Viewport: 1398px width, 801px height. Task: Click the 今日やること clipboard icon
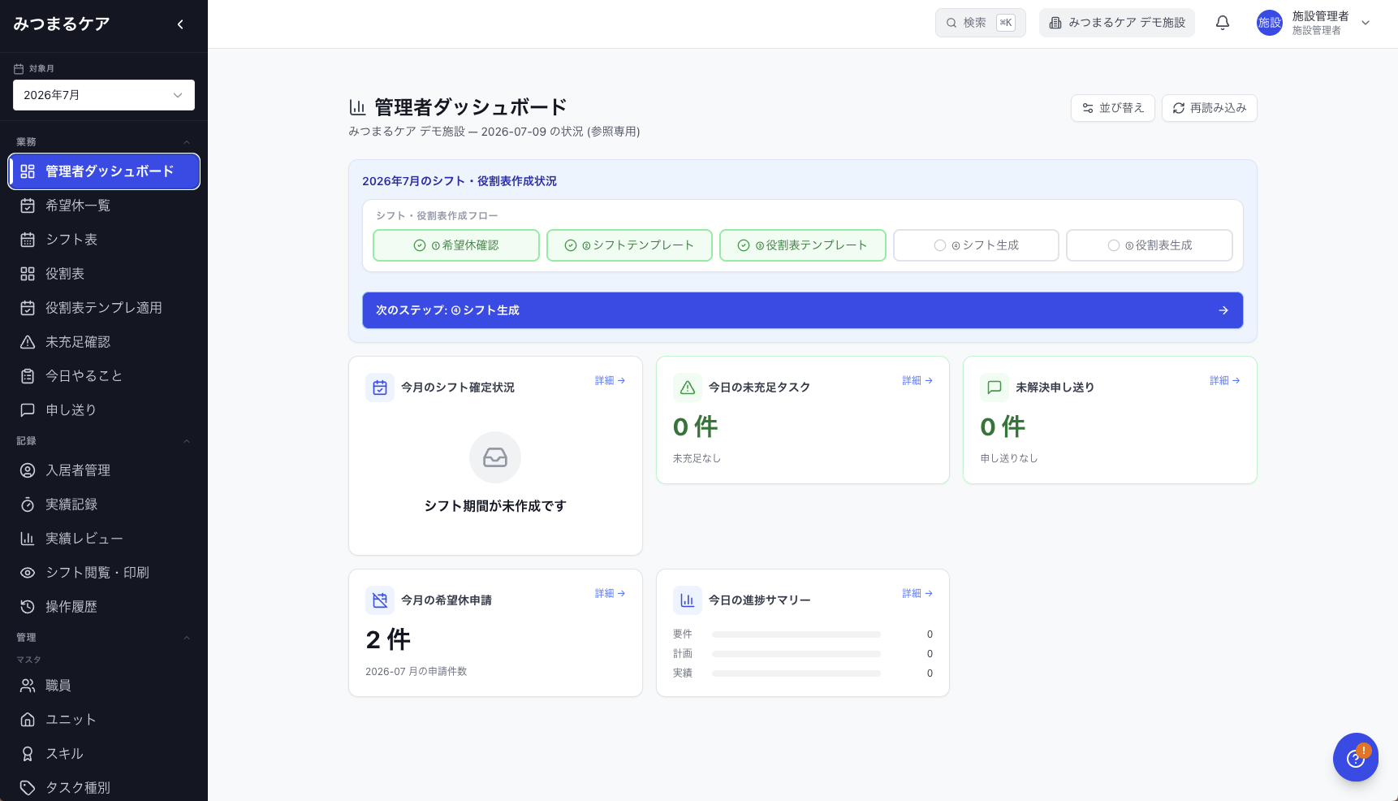pos(28,376)
